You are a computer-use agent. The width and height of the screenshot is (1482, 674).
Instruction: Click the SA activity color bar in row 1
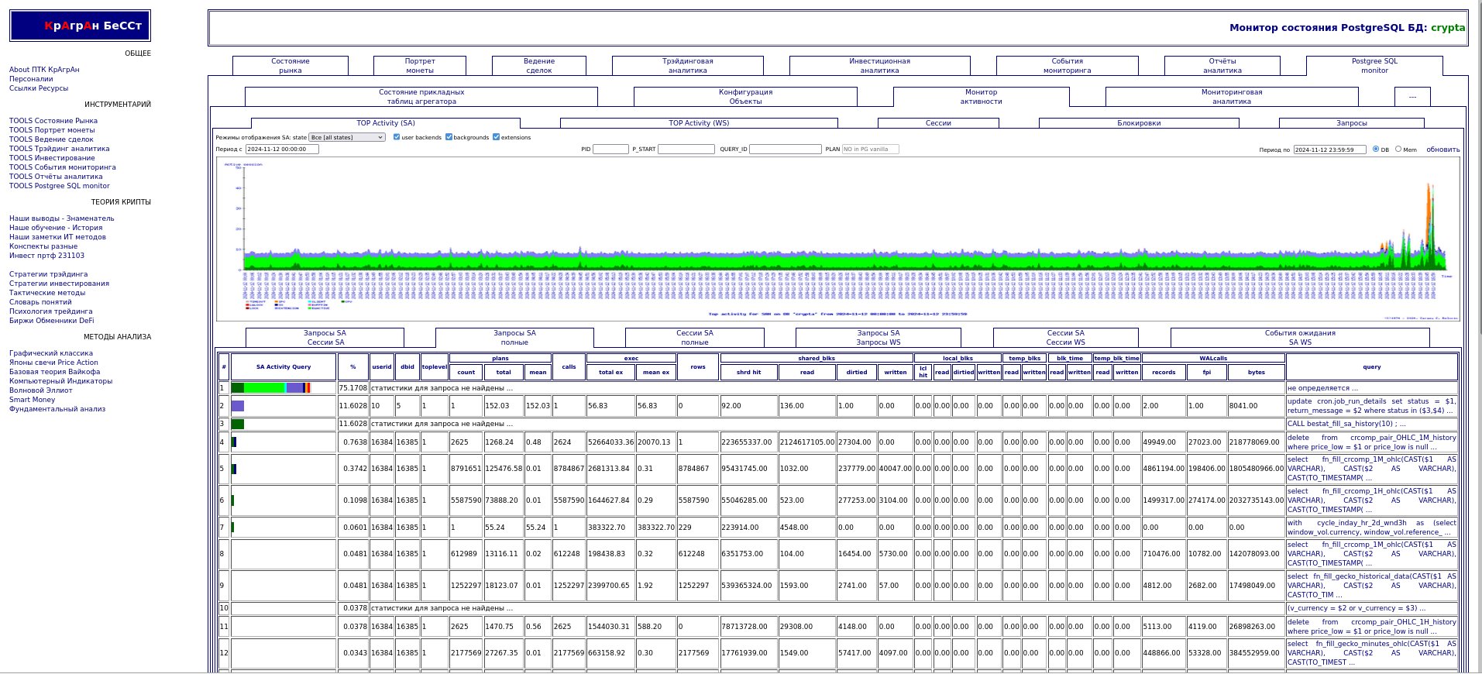point(271,387)
